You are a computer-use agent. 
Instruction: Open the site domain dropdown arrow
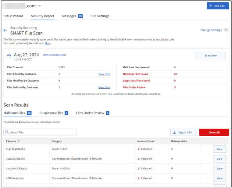pyautogui.click(x=39, y=6)
